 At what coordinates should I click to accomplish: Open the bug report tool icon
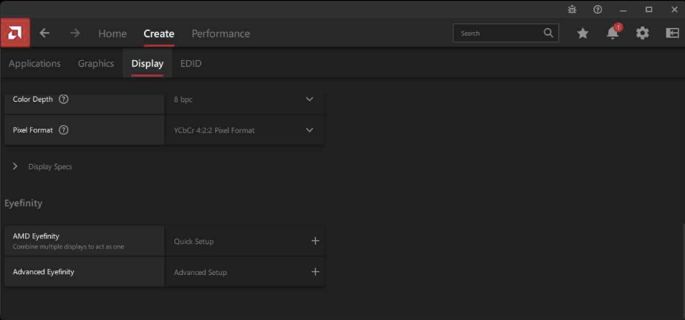pyautogui.click(x=572, y=9)
